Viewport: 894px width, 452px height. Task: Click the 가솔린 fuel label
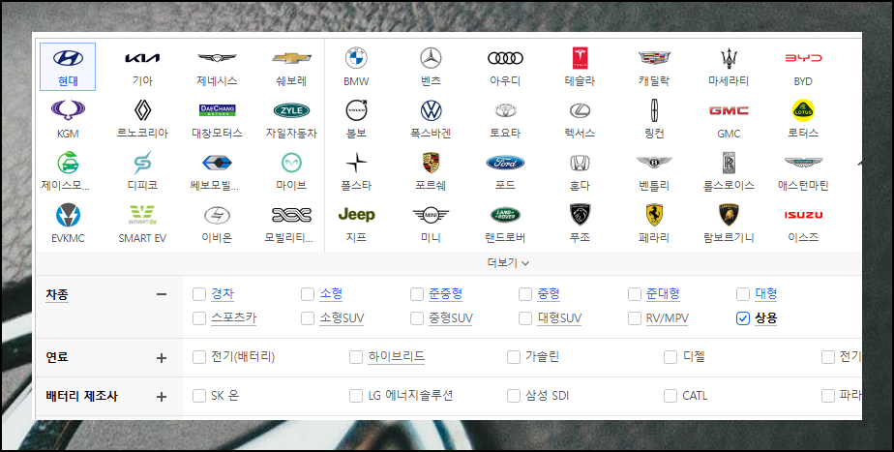point(542,357)
